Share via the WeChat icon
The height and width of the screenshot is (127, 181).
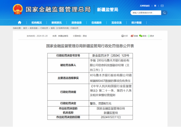141,36
